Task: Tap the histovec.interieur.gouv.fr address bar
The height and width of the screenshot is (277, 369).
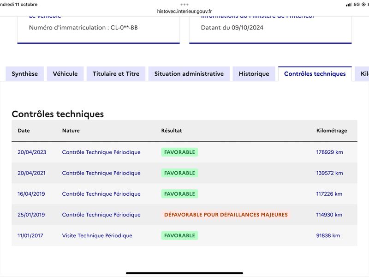Action: pyautogui.click(x=184, y=11)
